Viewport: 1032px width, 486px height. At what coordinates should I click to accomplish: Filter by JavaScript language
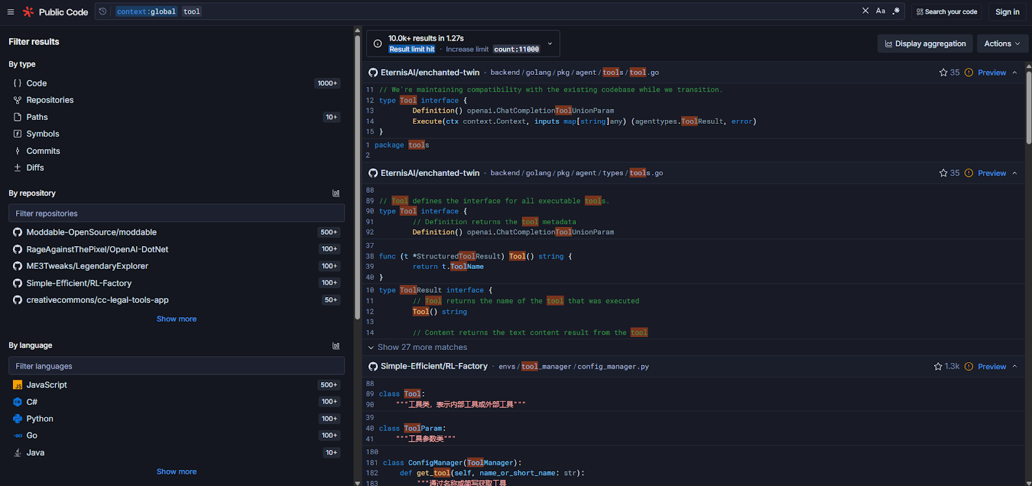click(176, 385)
